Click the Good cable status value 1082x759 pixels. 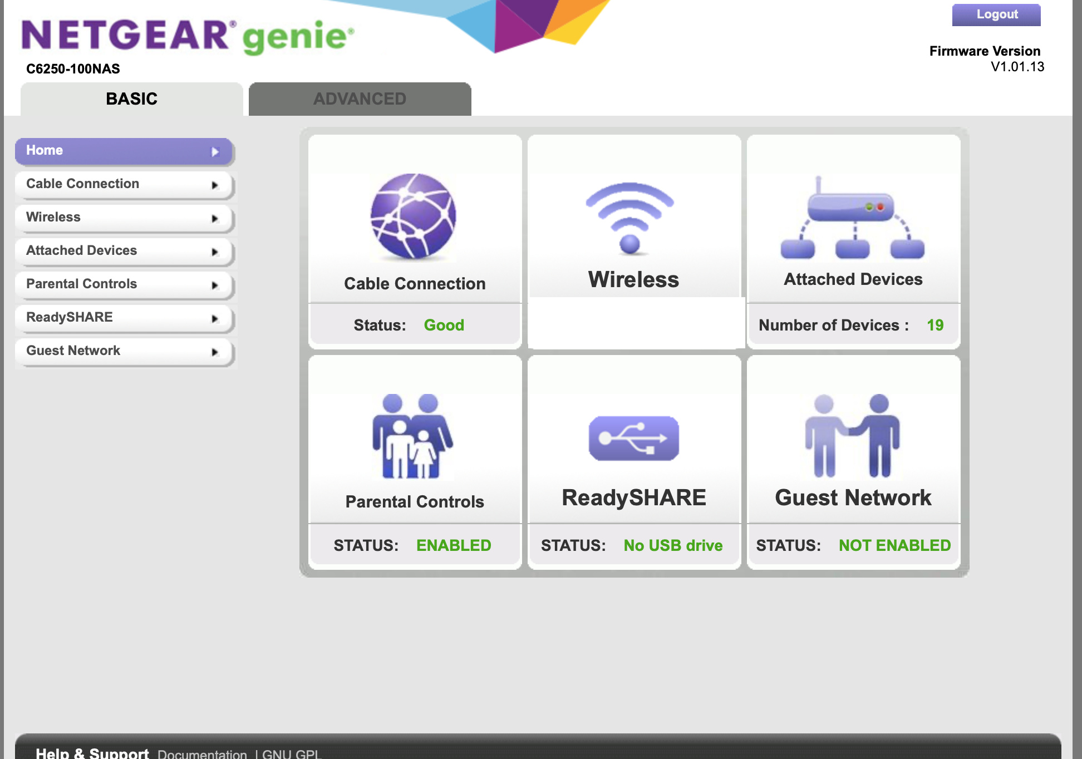[444, 325]
